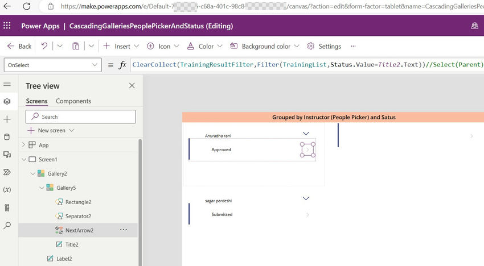This screenshot has width=484, height=266.
Task: Open the New screen dropdown chevron
Action: [x=72, y=130]
